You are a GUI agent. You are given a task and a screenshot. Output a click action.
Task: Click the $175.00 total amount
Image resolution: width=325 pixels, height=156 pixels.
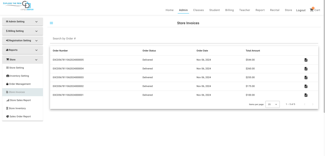tap(250, 86)
